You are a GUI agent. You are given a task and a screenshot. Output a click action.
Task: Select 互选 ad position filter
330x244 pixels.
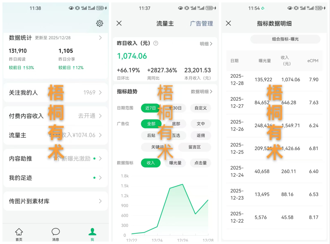point(176,136)
